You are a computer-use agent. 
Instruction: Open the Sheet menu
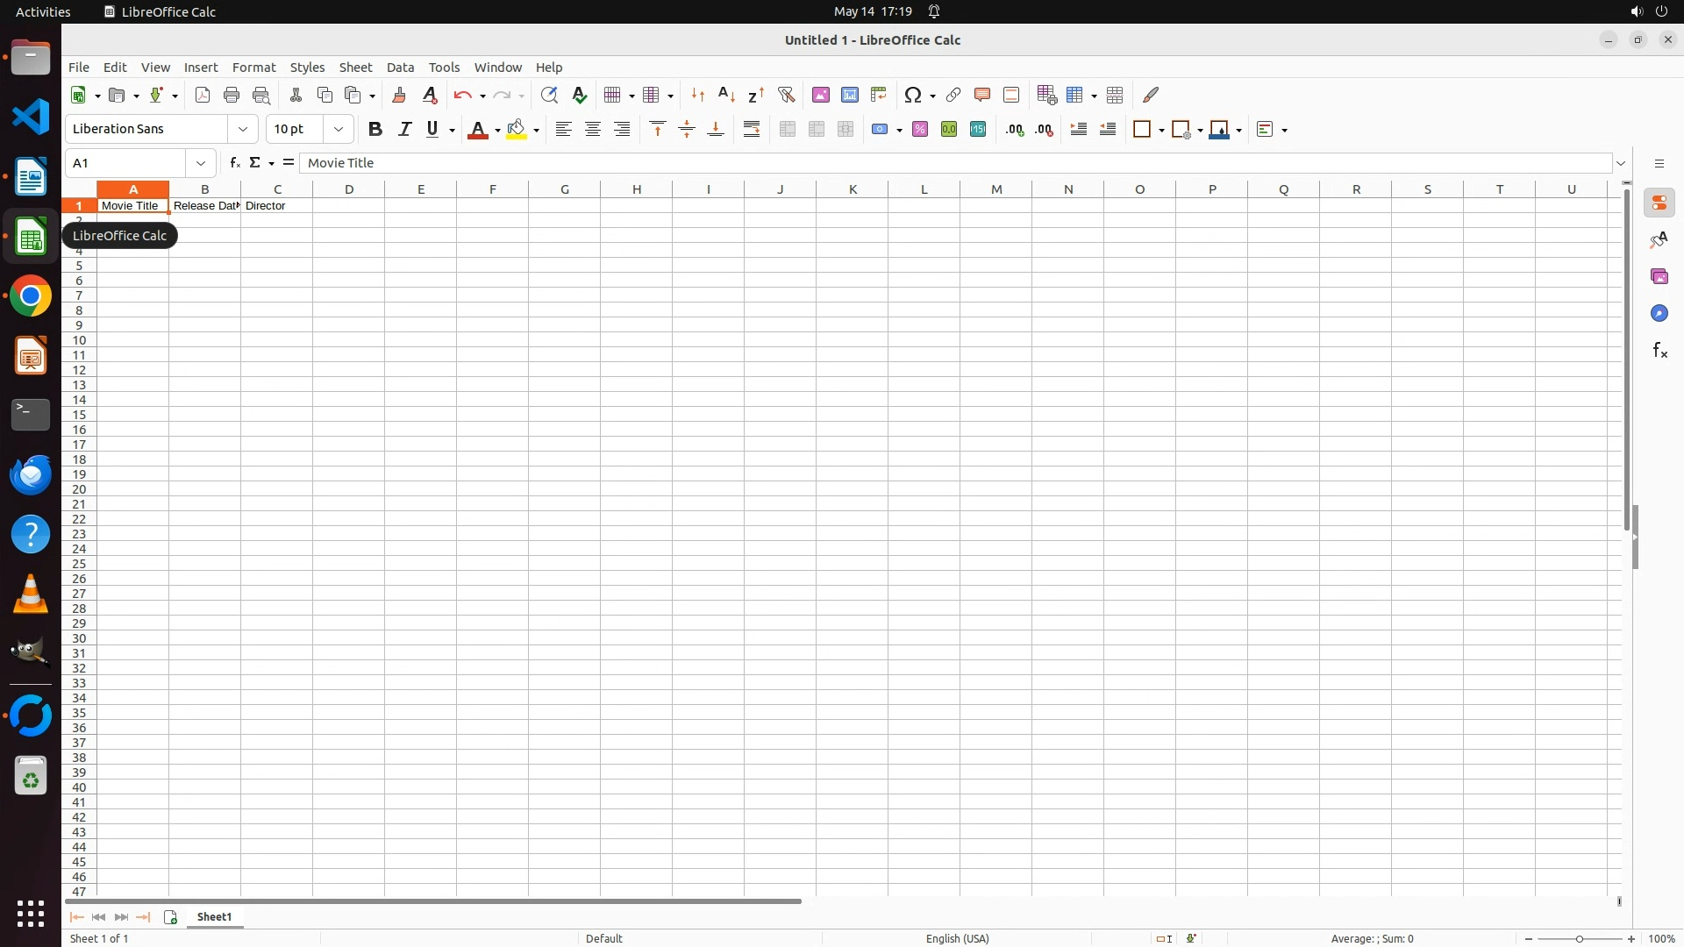[355, 68]
